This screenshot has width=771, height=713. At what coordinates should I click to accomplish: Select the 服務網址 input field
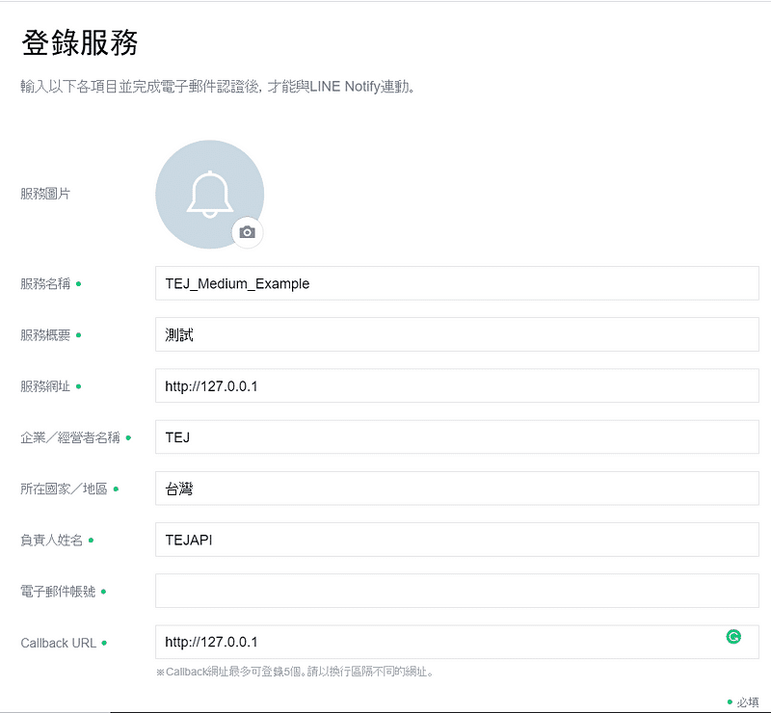[456, 385]
